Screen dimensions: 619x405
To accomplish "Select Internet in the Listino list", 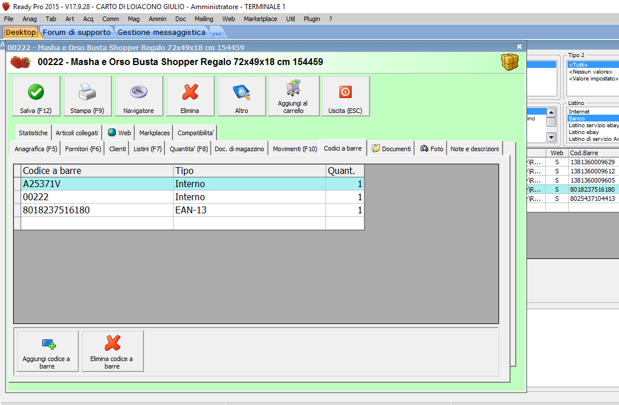I will coord(593,112).
